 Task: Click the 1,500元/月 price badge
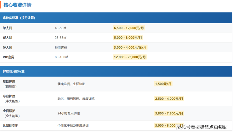pos(163,84)
